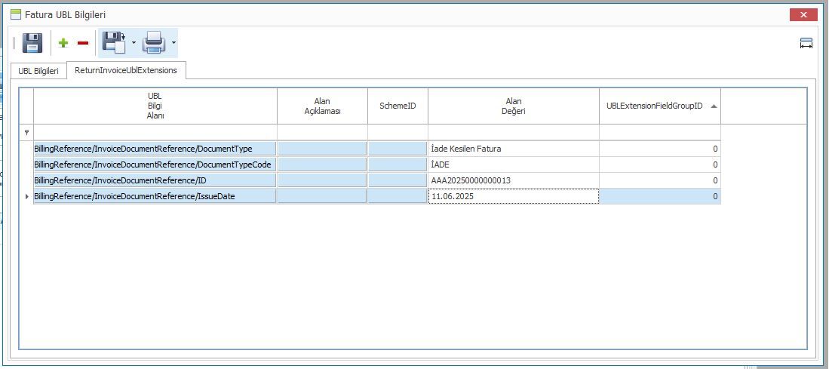The image size is (829, 369).
Task: Sort by Alan Değeri column header
Action: tap(514, 106)
